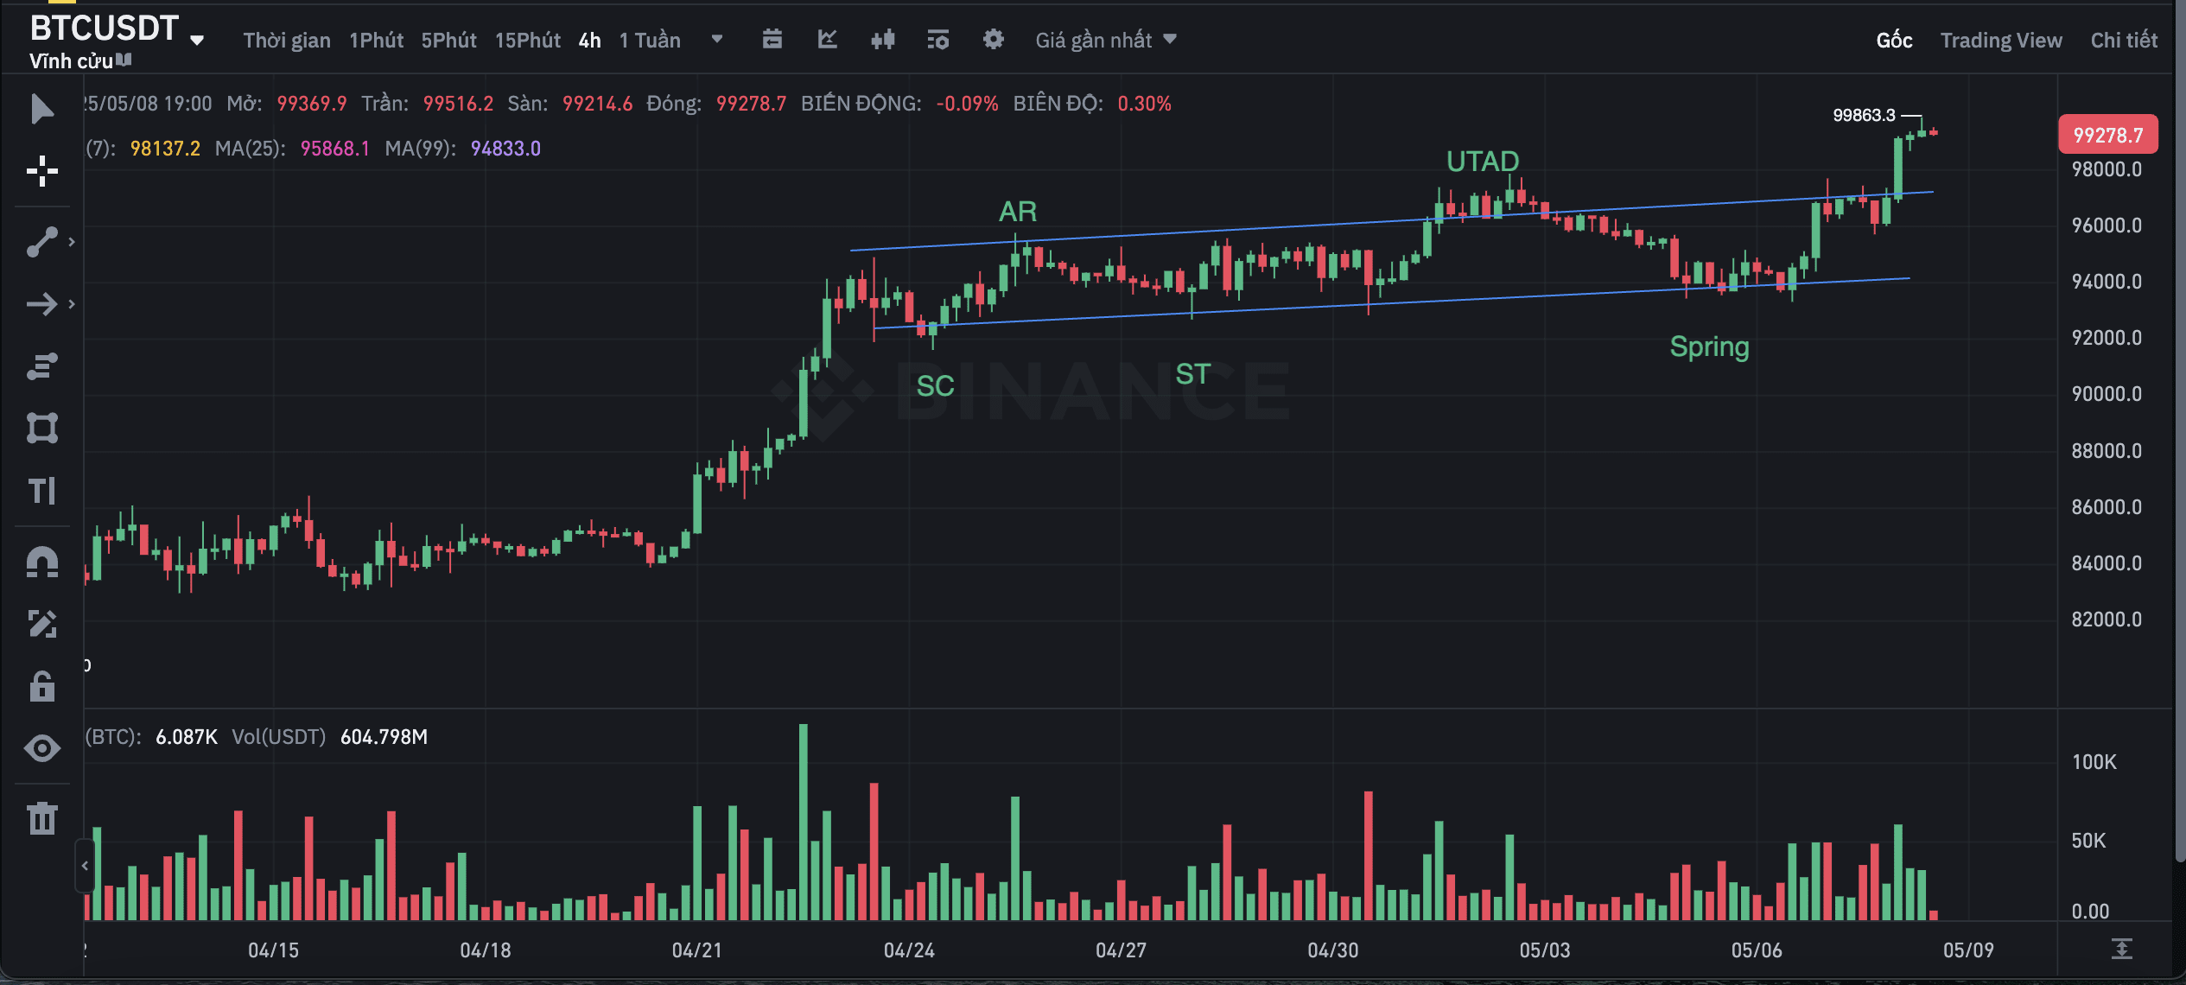
Task: Click the 99863.3 high price marker
Action: 1864,115
